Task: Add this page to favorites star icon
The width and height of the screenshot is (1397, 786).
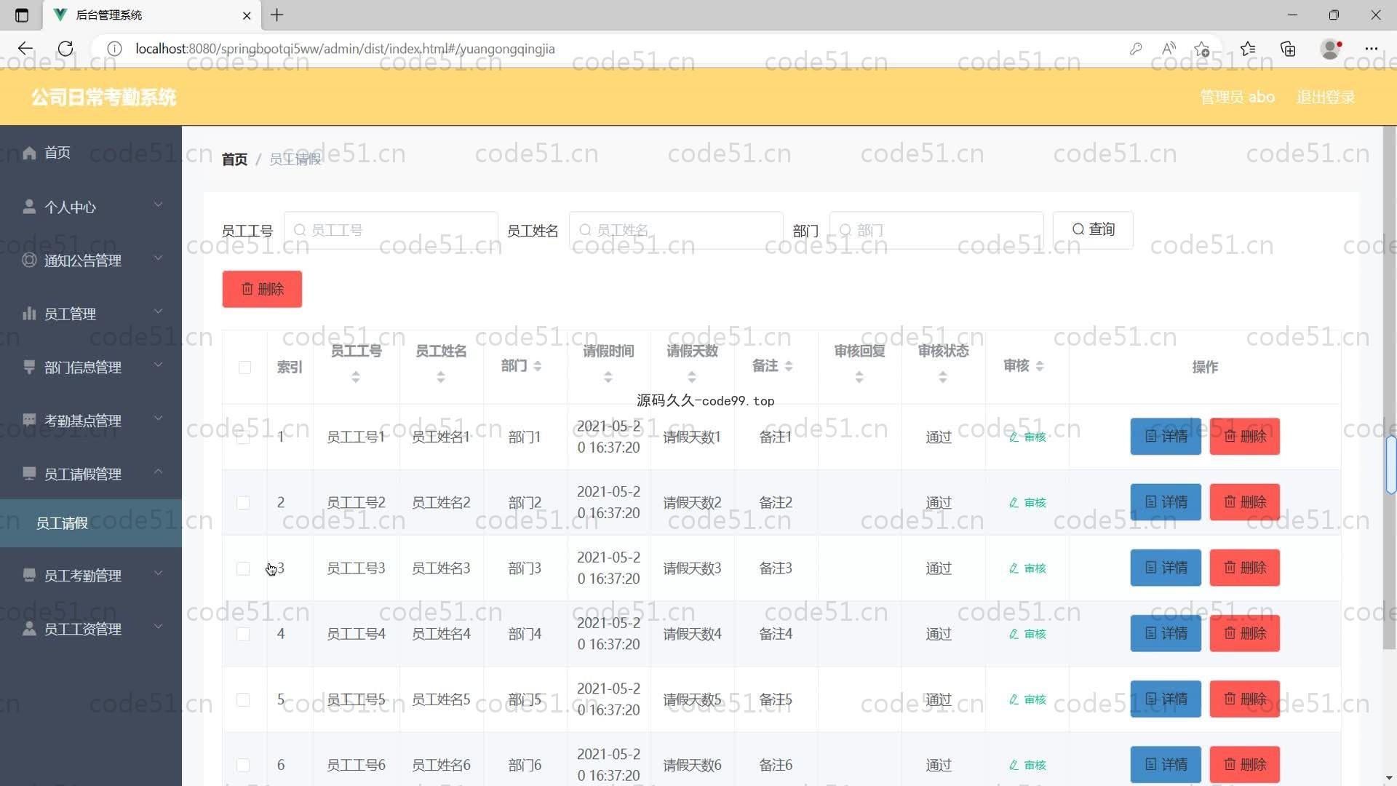Action: (1201, 49)
